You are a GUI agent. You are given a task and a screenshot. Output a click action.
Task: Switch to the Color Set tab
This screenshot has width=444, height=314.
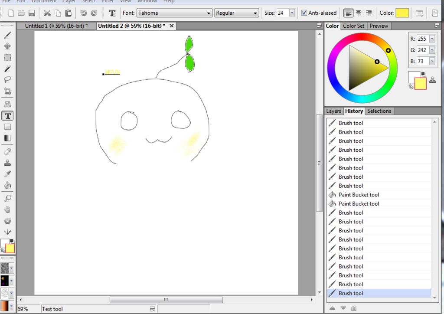click(353, 26)
